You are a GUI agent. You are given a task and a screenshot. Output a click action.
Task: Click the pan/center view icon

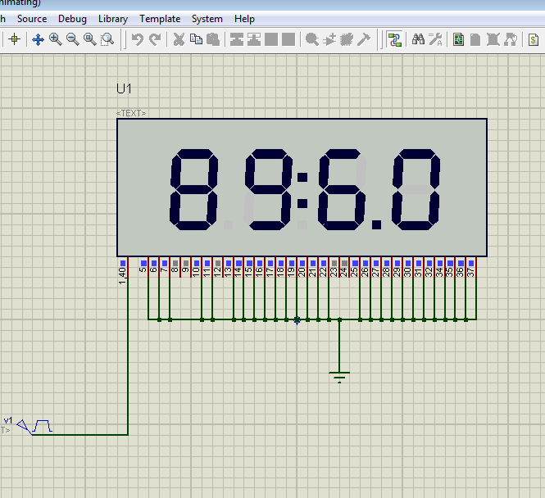coord(38,39)
